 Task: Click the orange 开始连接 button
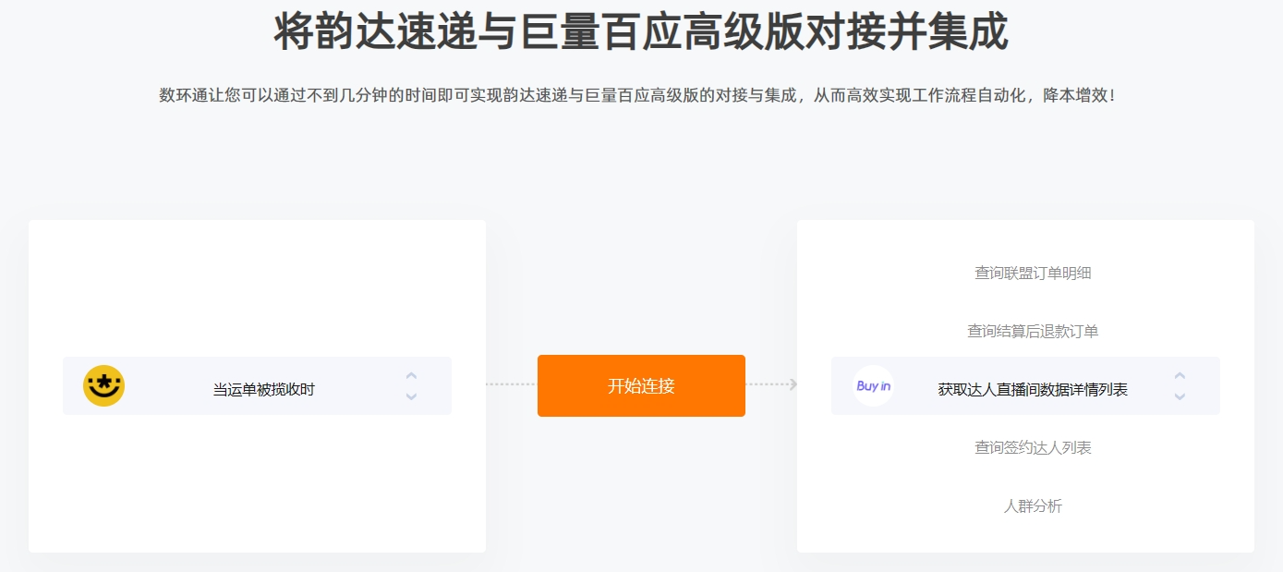click(x=641, y=385)
